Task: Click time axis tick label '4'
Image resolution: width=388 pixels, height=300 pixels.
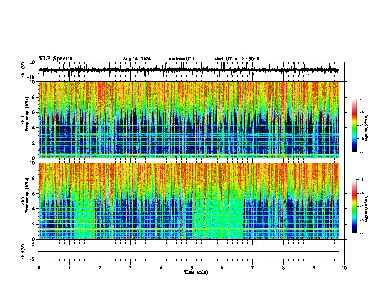Action: (x=161, y=268)
